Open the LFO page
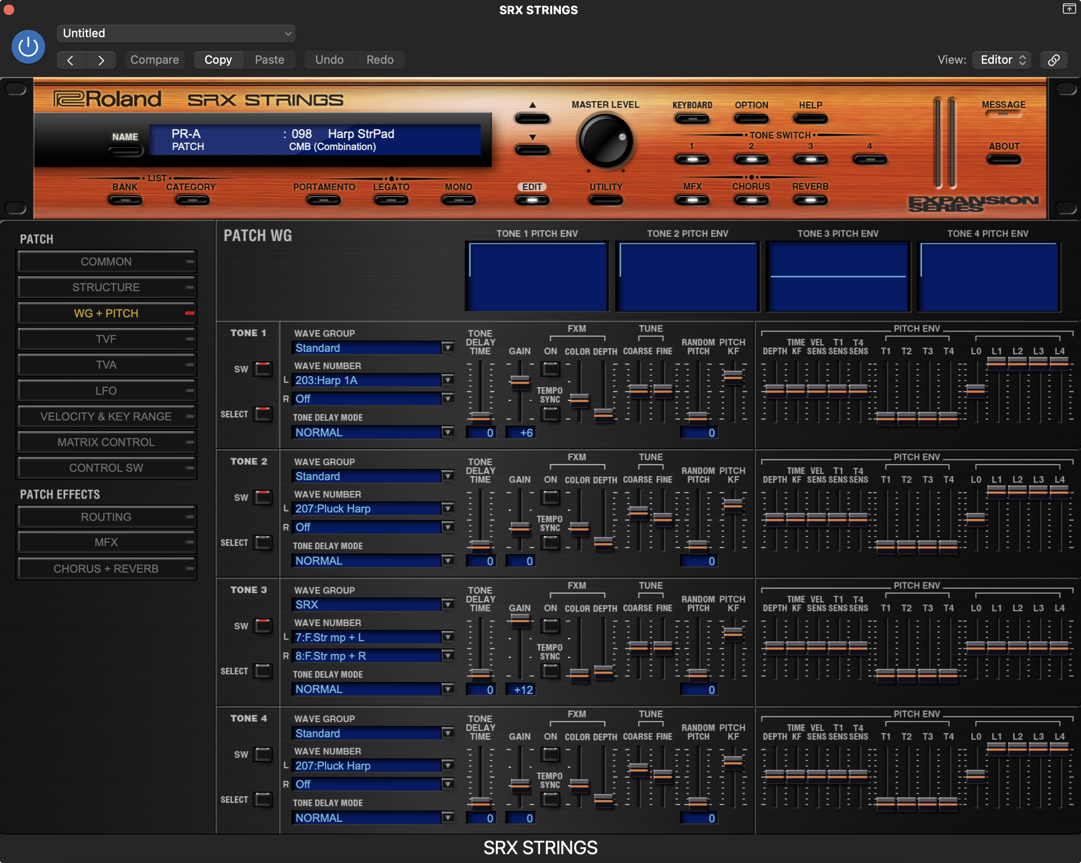 tap(106, 391)
